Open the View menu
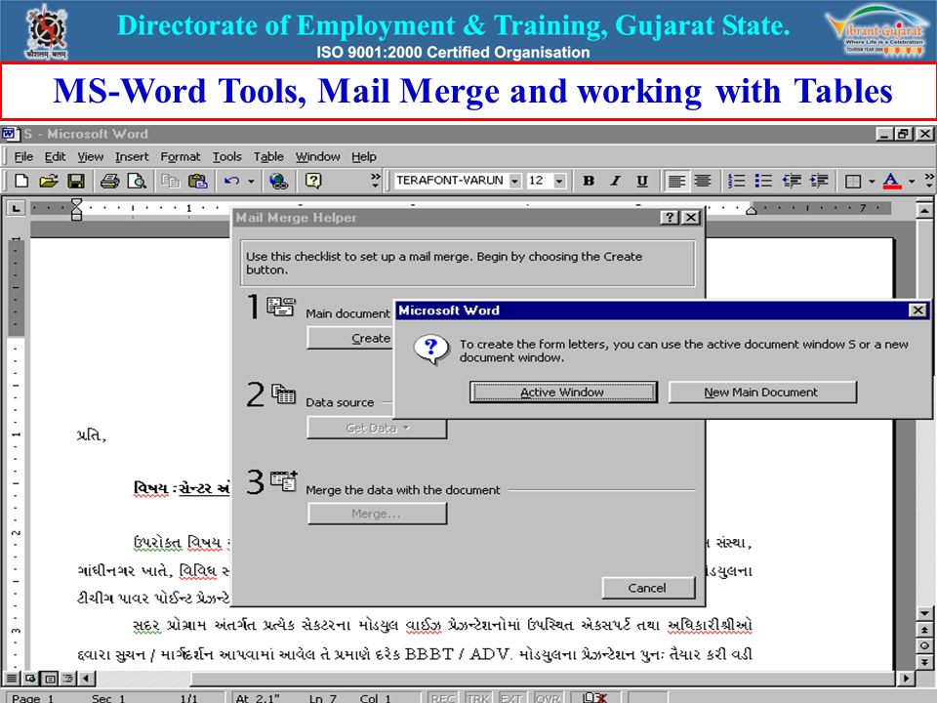937x703 pixels. click(90, 156)
